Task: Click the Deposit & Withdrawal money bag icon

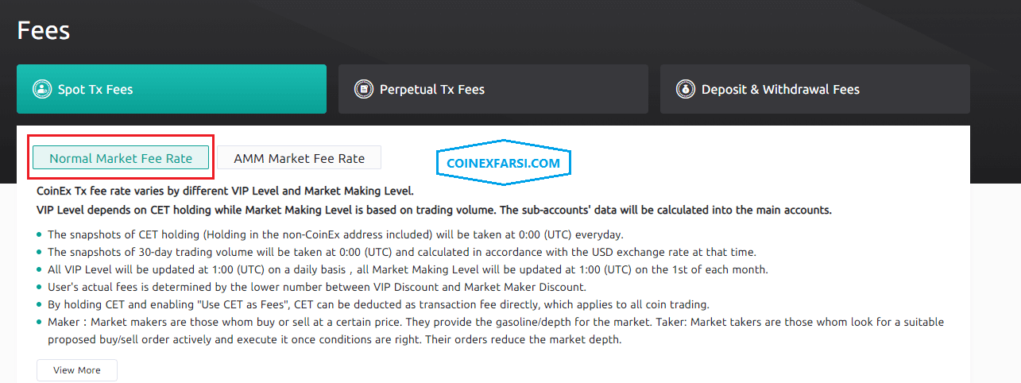Action: click(685, 89)
